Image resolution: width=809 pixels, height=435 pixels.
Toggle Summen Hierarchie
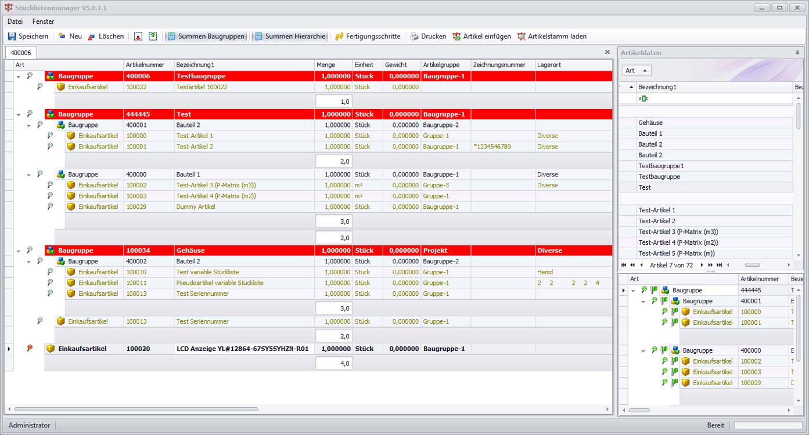(290, 37)
